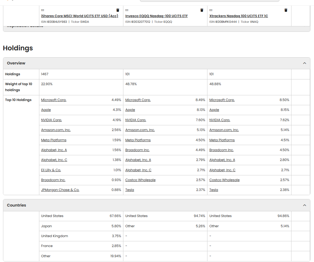The width and height of the screenshot is (314, 262).
Task: Open NVIDIA Corp. with 7.60% weight
Action: tap(136, 120)
